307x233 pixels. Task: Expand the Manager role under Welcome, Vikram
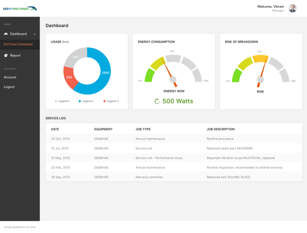[x=278, y=11]
